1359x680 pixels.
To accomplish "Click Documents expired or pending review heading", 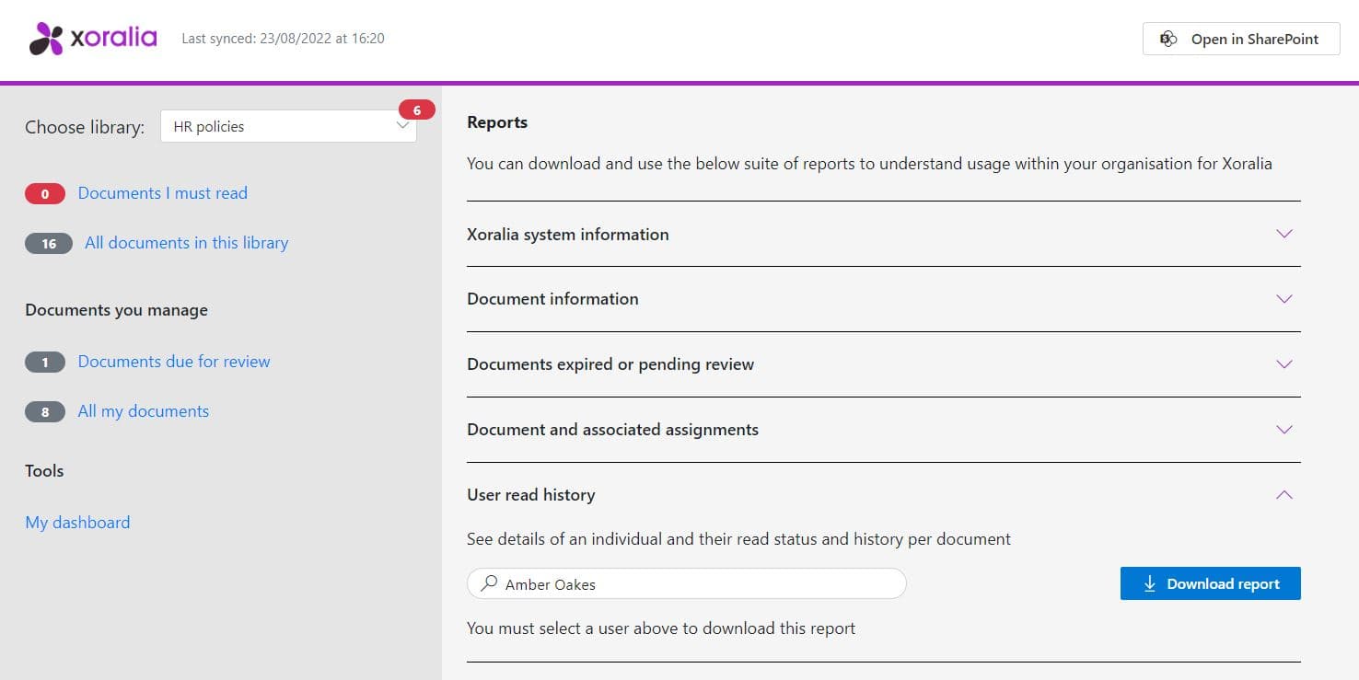I will click(610, 364).
